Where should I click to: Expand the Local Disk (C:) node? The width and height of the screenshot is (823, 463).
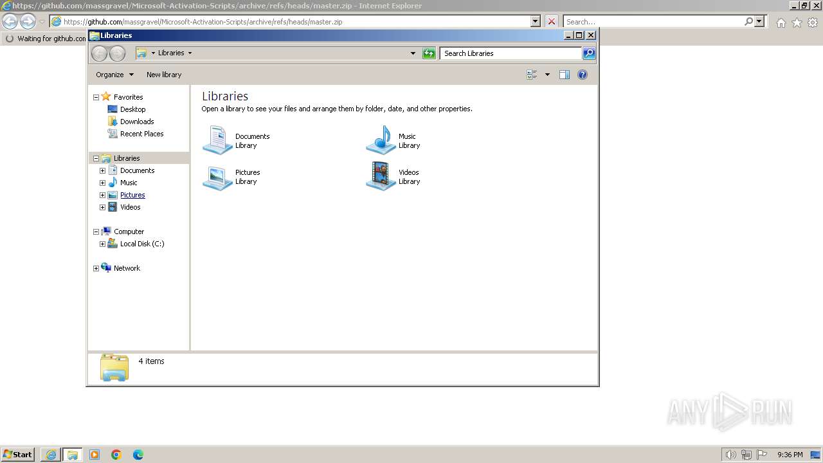102,244
